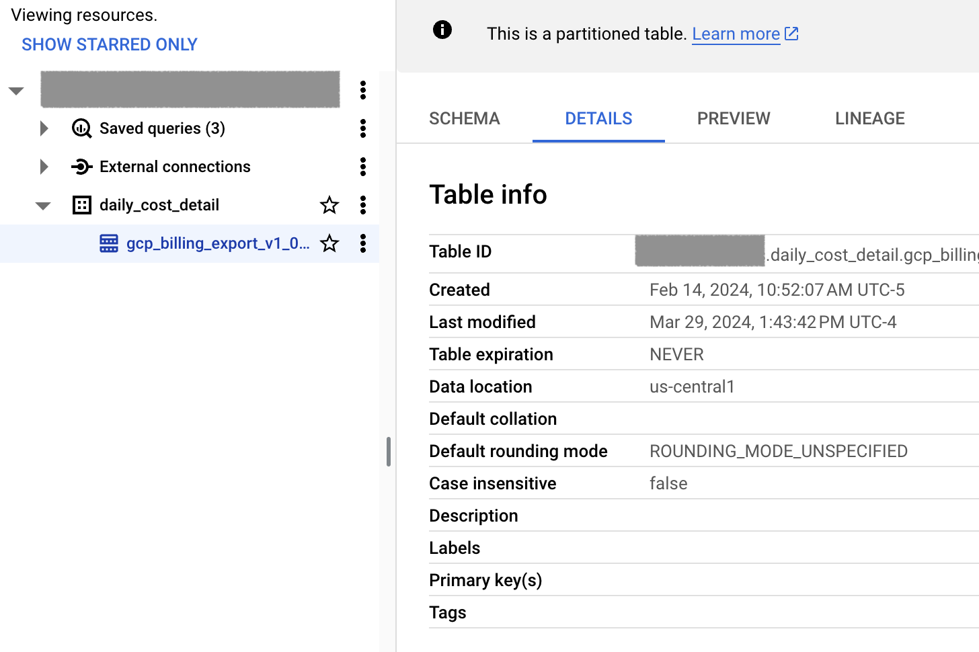
Task: Click the explorer panel divider handle
Action: [x=389, y=452]
